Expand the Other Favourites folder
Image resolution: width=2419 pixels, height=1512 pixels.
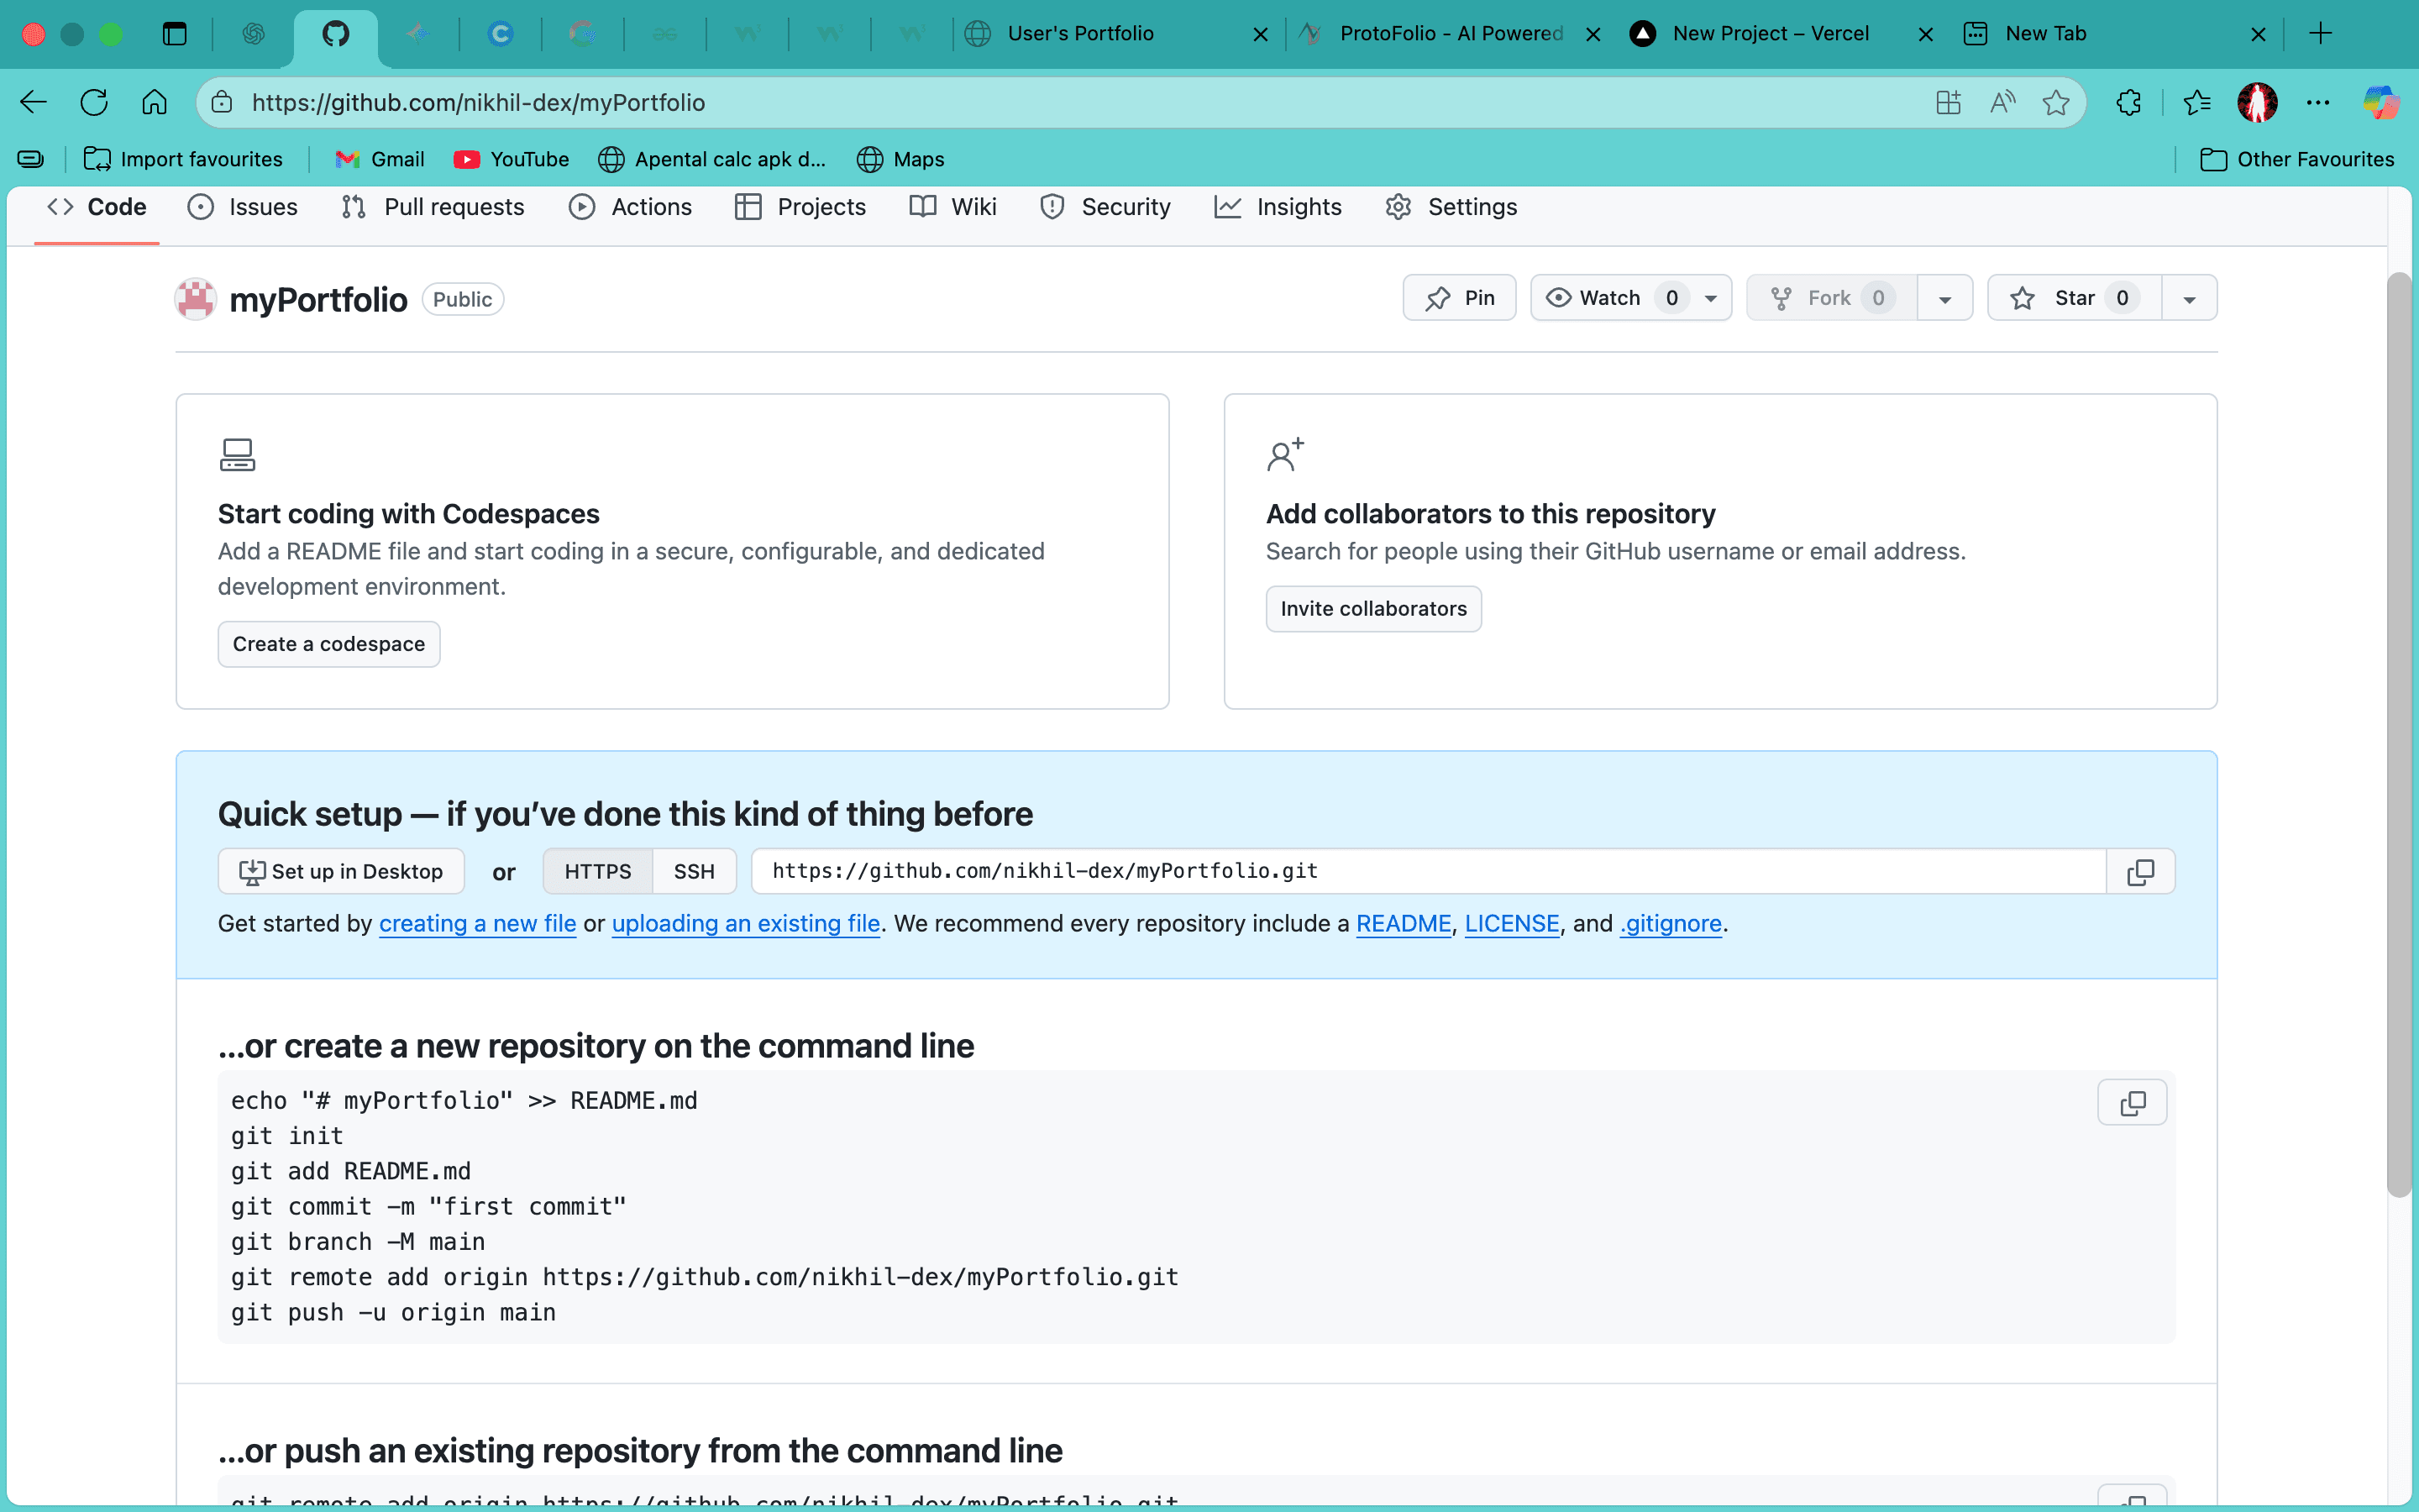2297,159
